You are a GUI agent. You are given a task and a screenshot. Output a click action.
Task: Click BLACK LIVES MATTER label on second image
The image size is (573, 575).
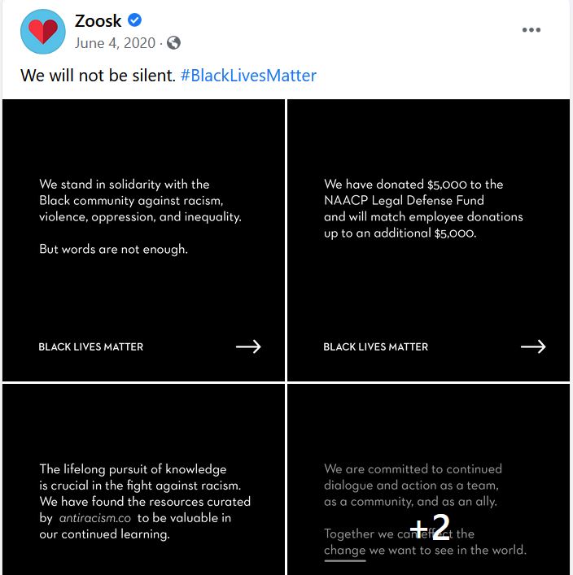[x=375, y=347]
